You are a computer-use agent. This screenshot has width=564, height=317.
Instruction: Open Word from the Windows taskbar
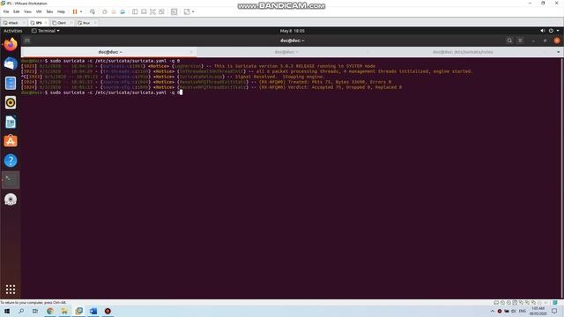pyautogui.click(x=93, y=311)
